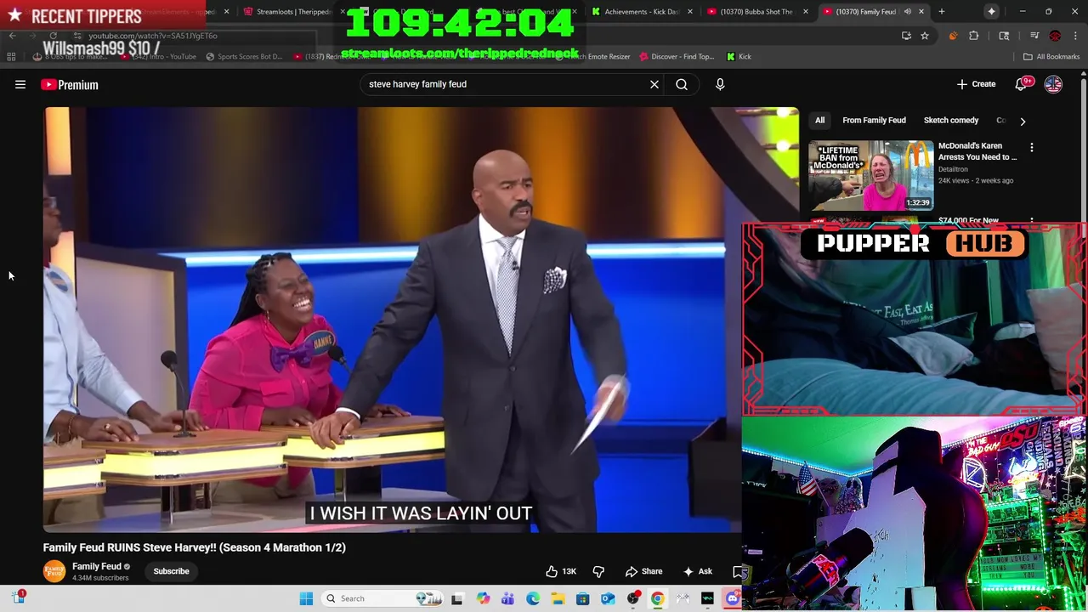
Task: Open Chrome profile avatar
Action: (x=1055, y=36)
